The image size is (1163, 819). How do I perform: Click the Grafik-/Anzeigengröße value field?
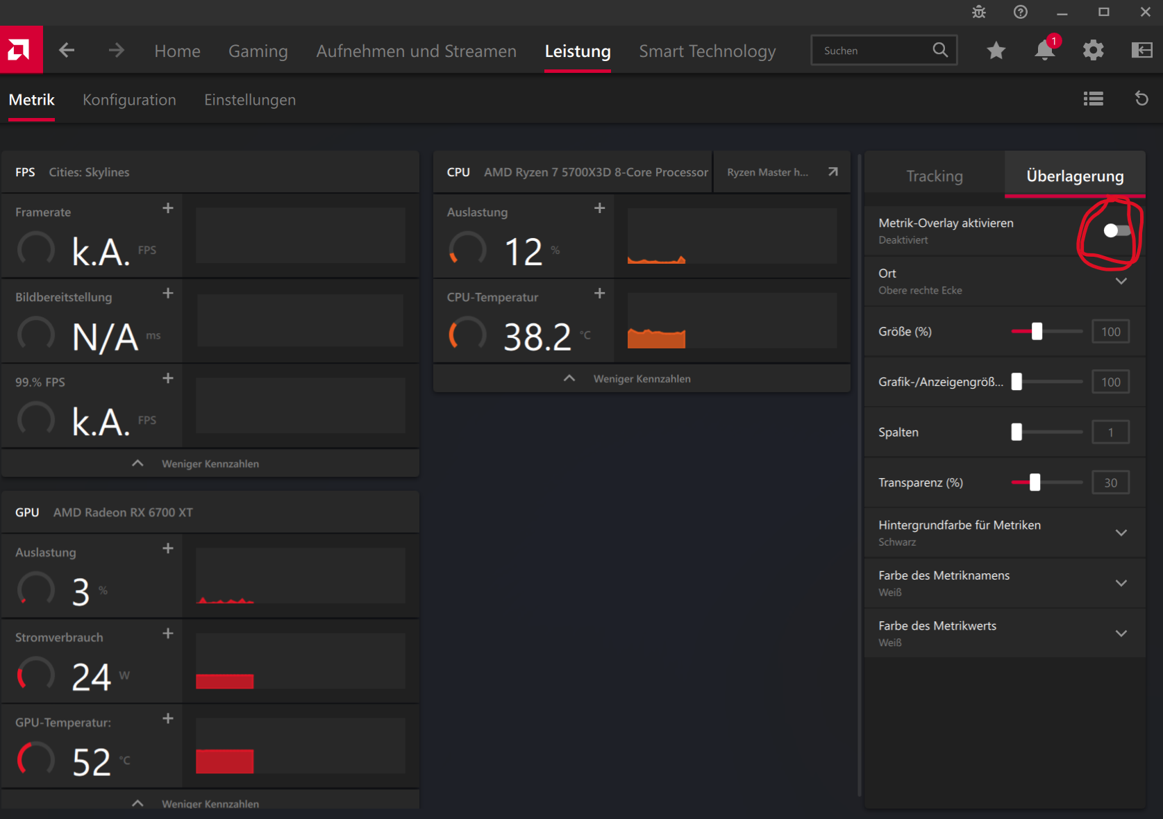[x=1110, y=382]
